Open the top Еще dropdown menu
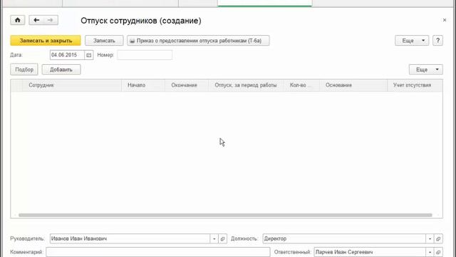 (x=412, y=41)
